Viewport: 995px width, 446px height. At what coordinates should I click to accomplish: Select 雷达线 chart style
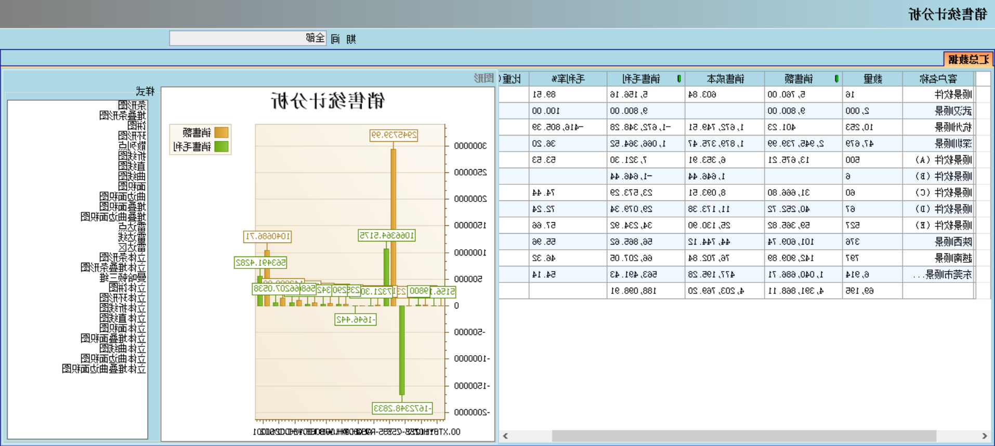(x=132, y=237)
